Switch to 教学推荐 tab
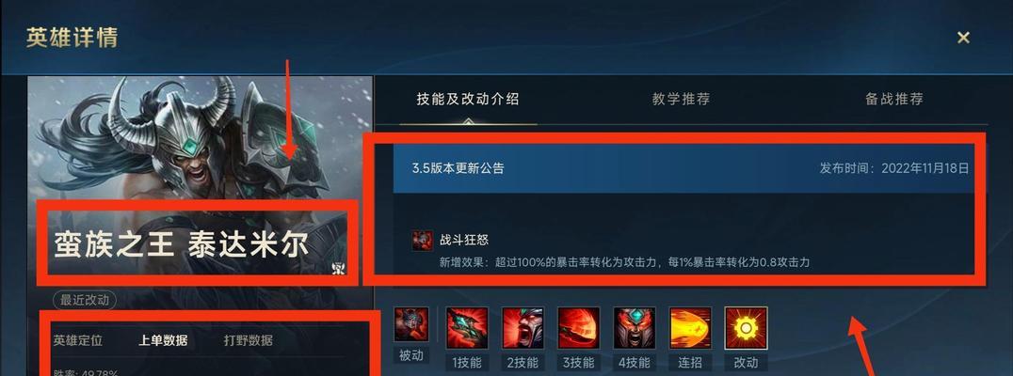The height and width of the screenshot is (376, 1013). [x=681, y=100]
